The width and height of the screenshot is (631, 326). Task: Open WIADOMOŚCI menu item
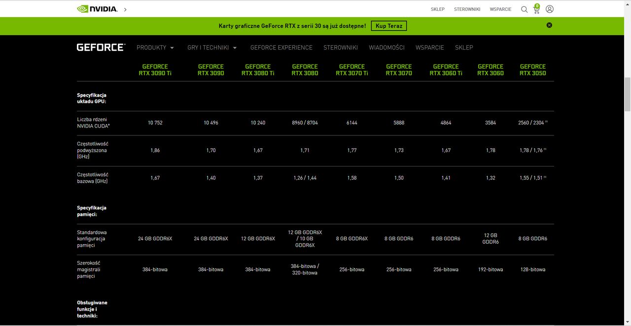[386, 48]
